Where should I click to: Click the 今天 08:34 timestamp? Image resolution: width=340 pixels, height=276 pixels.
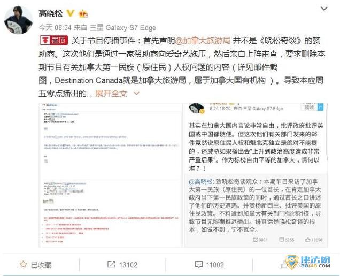(55, 28)
